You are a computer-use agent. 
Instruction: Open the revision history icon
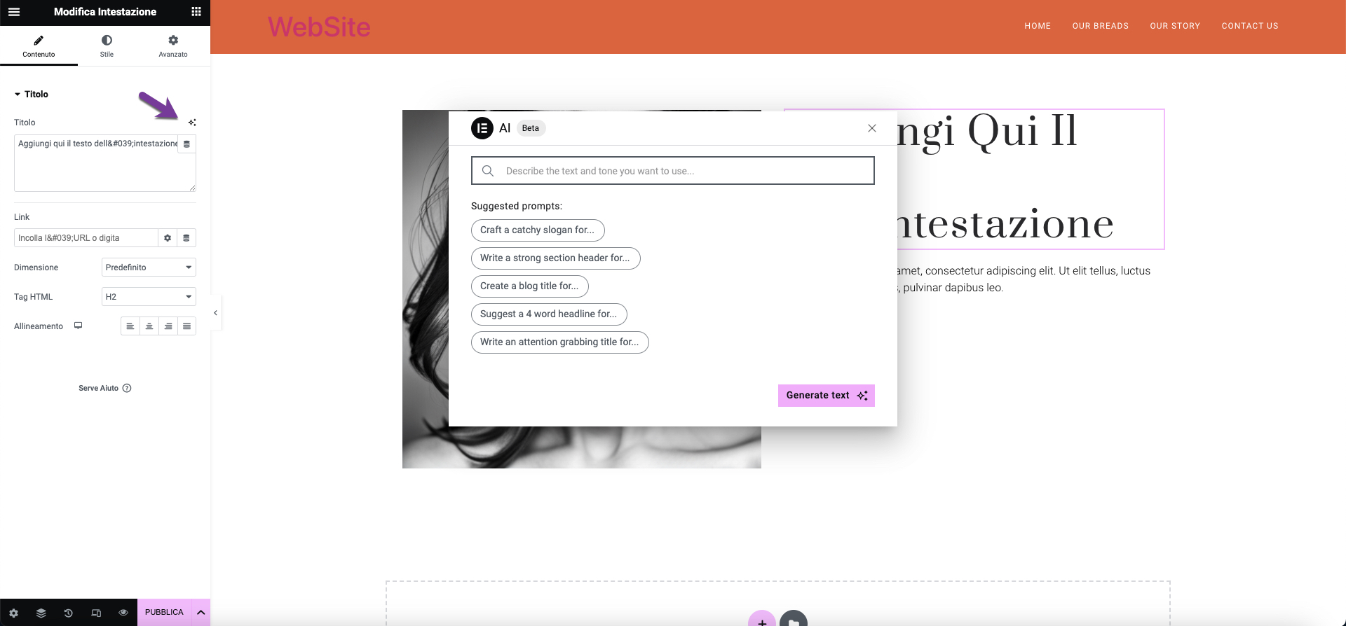tap(69, 613)
